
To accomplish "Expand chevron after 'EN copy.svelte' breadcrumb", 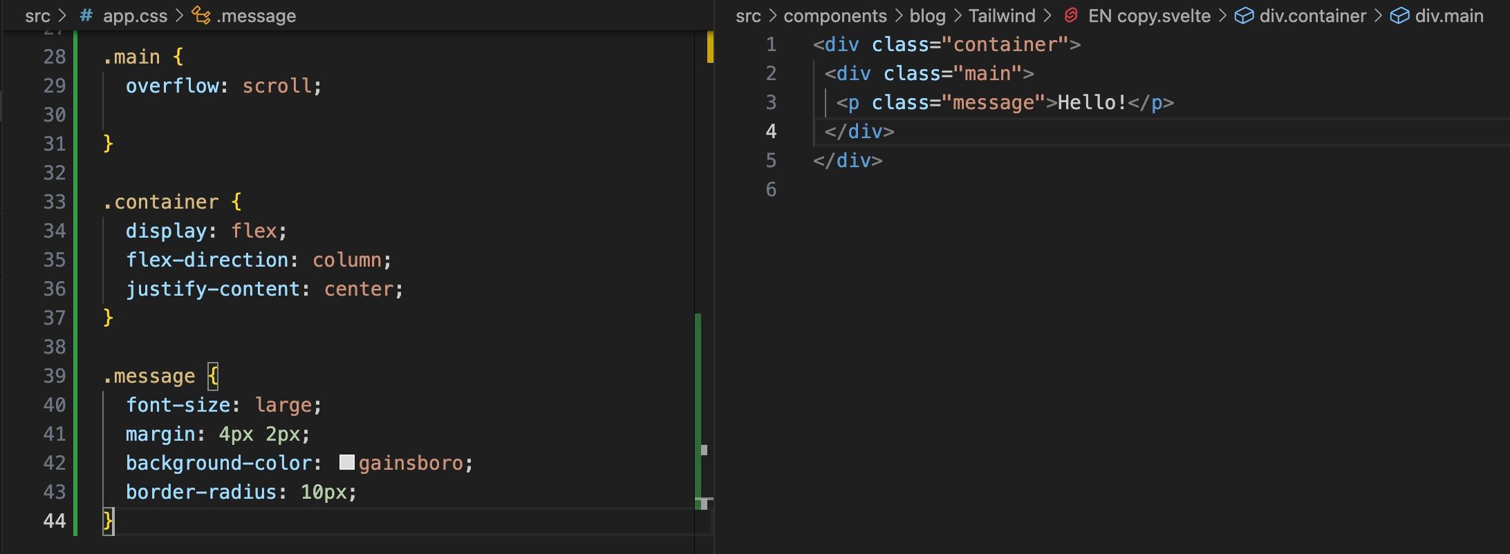I will click(x=1222, y=16).
